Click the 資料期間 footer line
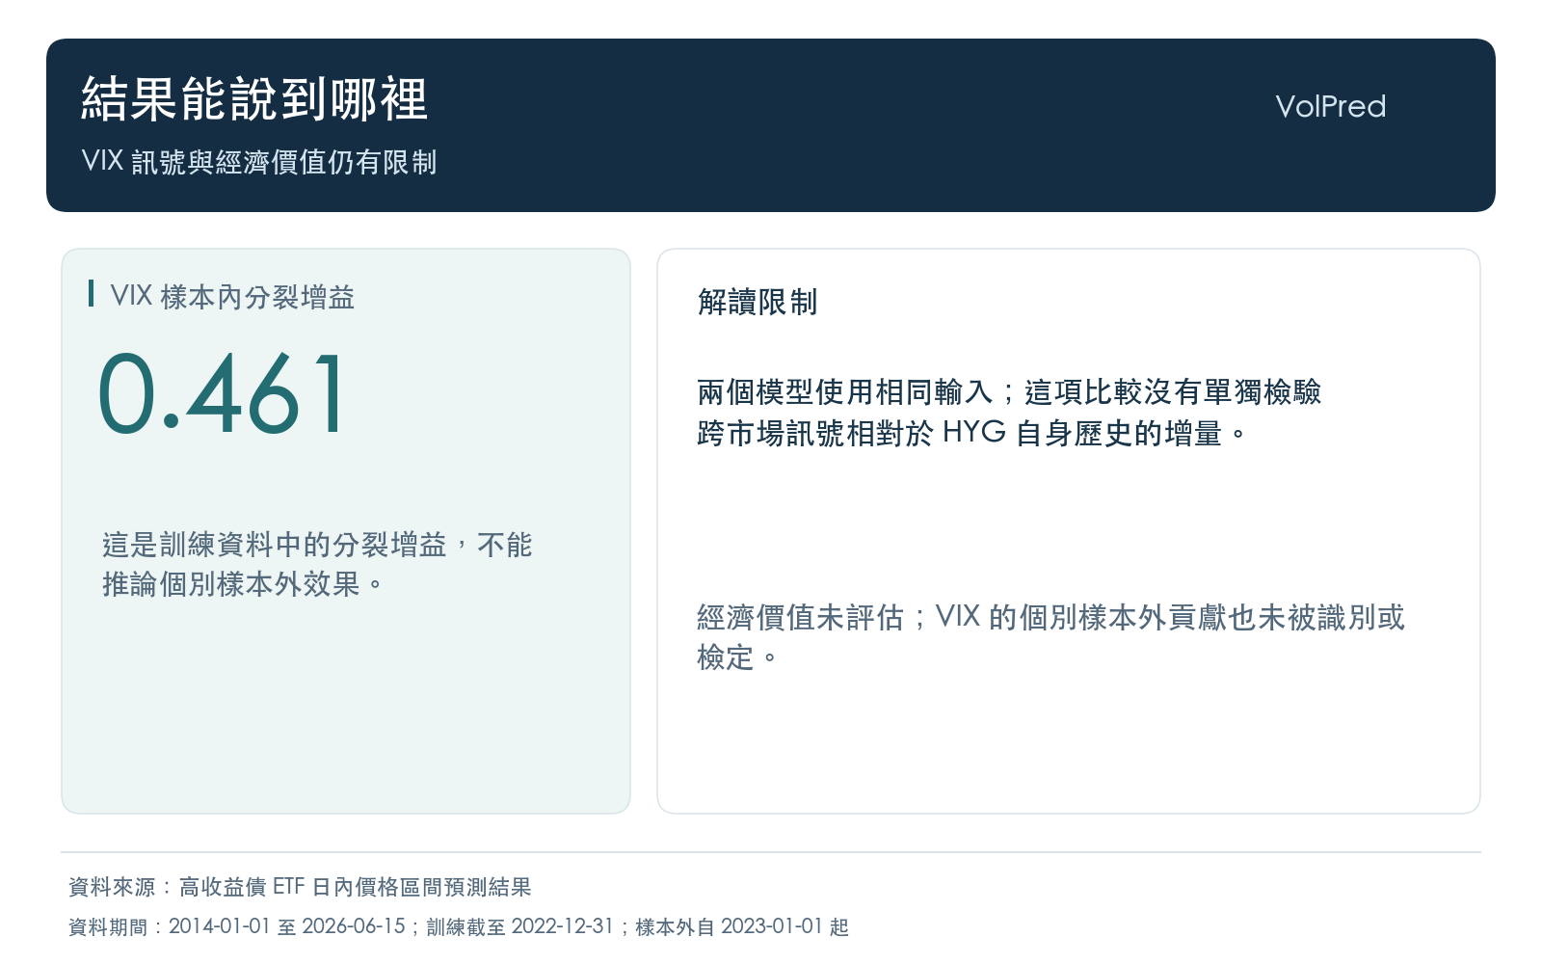This screenshot has width=1542, height=964. [459, 926]
